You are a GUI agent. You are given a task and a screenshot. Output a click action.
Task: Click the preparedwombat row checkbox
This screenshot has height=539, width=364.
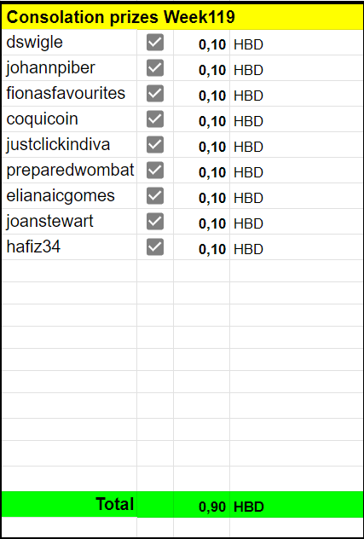pyautogui.click(x=155, y=171)
